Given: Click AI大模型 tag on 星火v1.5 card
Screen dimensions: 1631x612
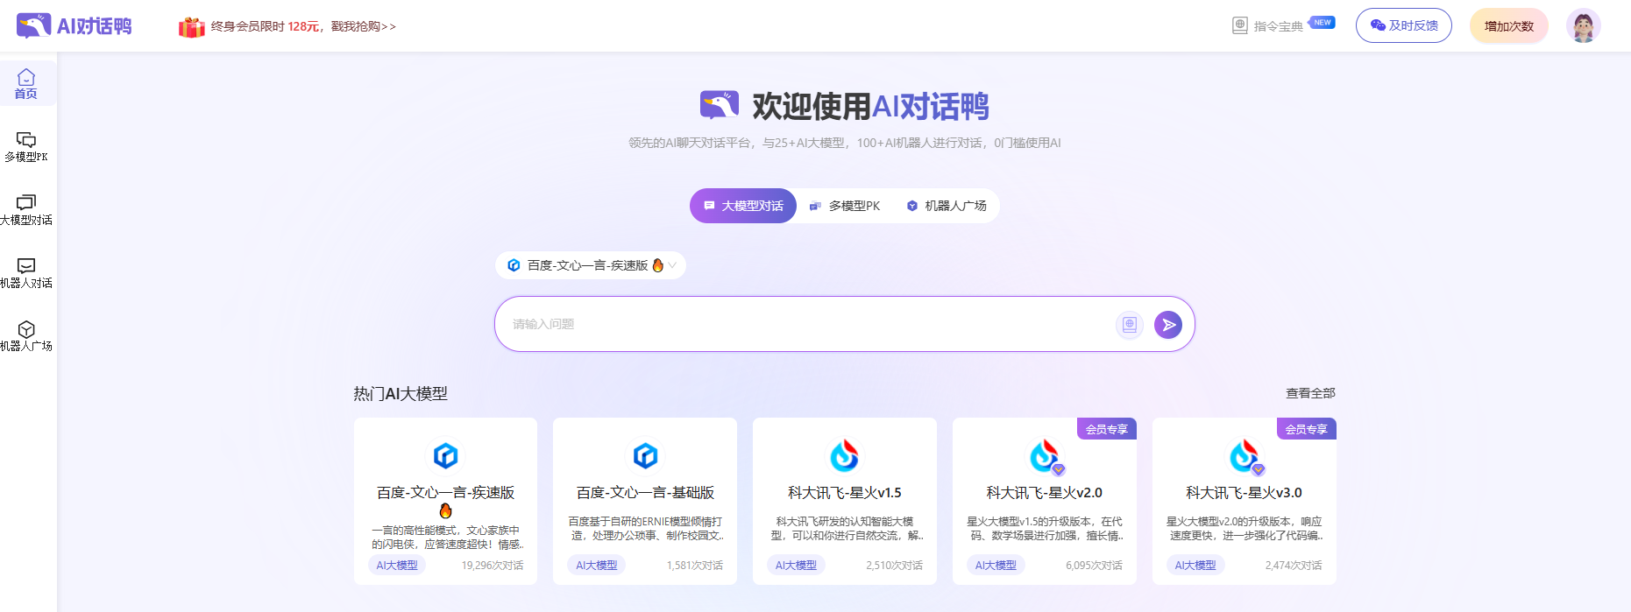Looking at the screenshot, I should click(796, 566).
